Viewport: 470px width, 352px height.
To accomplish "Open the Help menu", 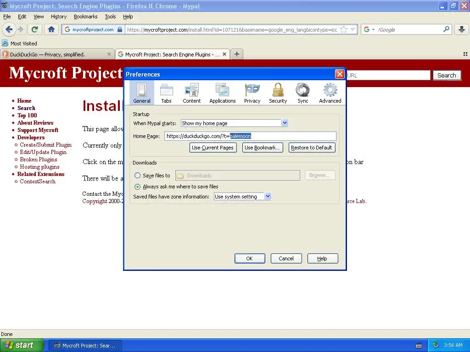I will [128, 16].
